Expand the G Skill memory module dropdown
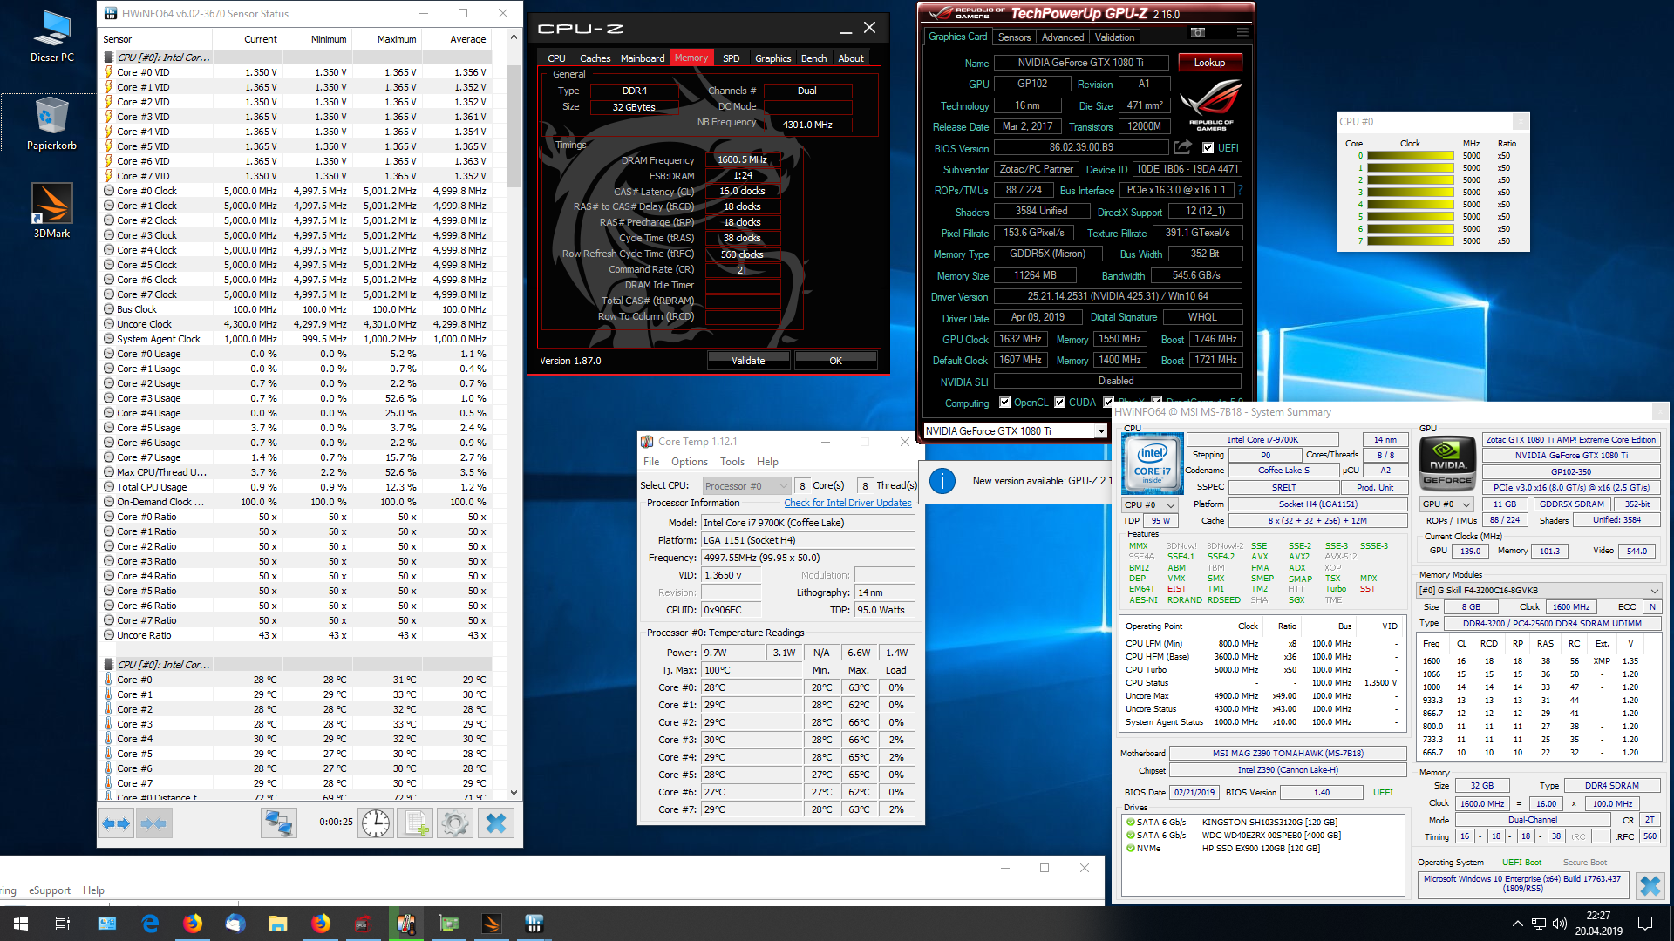This screenshot has height=941, width=1674. [1539, 590]
